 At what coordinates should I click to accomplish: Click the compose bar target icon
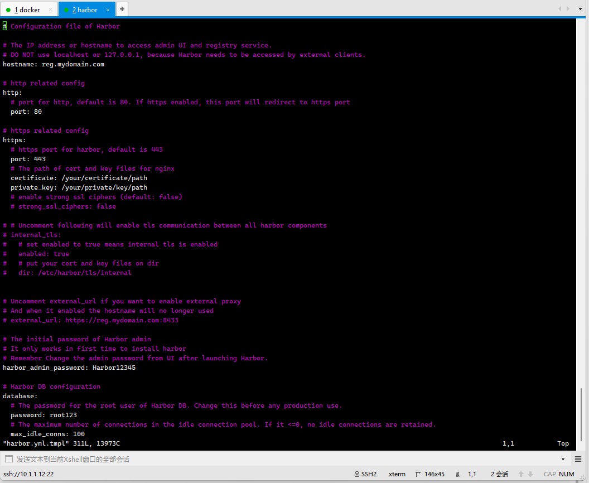pos(9,459)
